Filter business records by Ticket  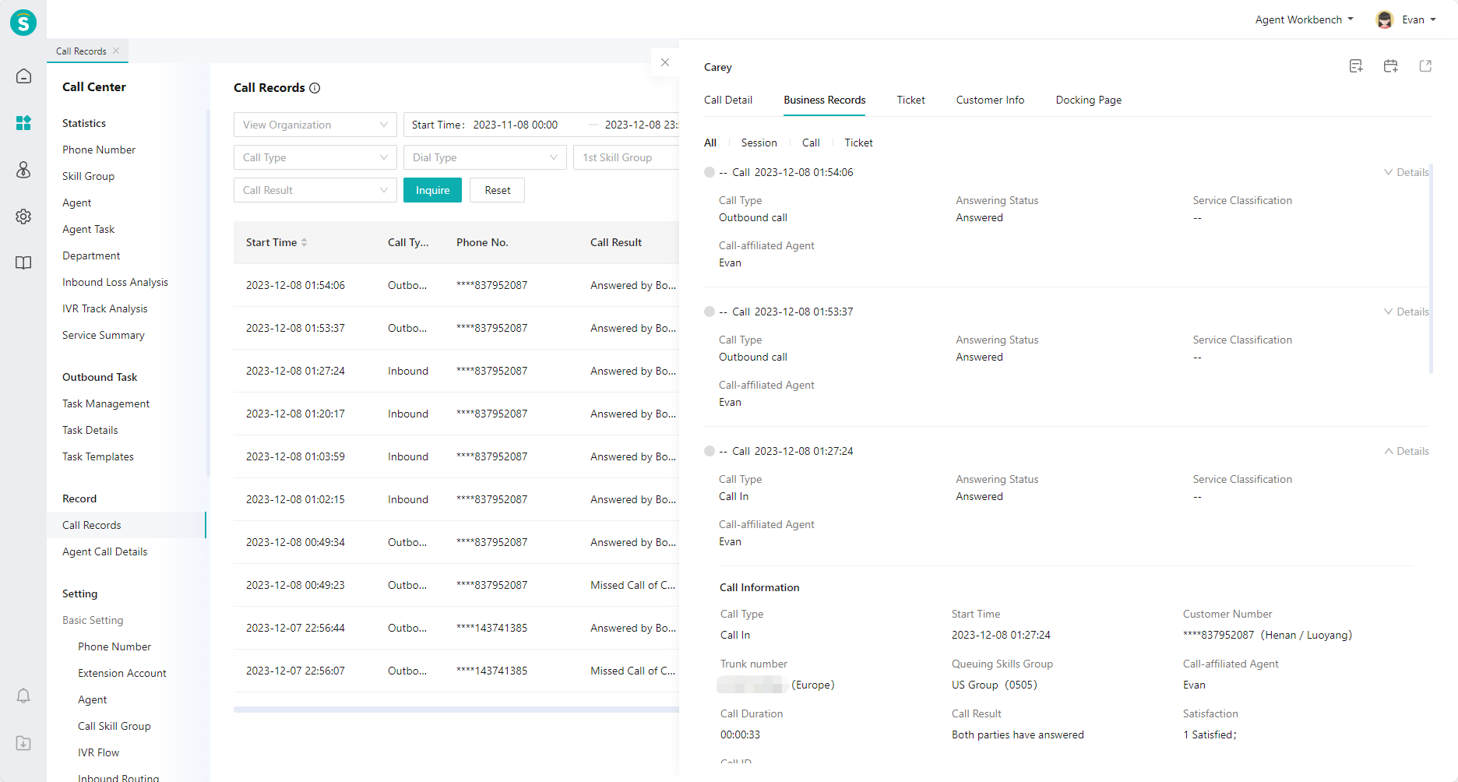click(x=858, y=143)
